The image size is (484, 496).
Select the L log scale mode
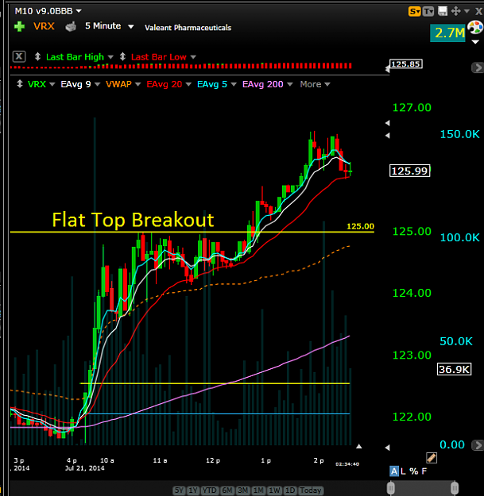pyautogui.click(x=403, y=471)
